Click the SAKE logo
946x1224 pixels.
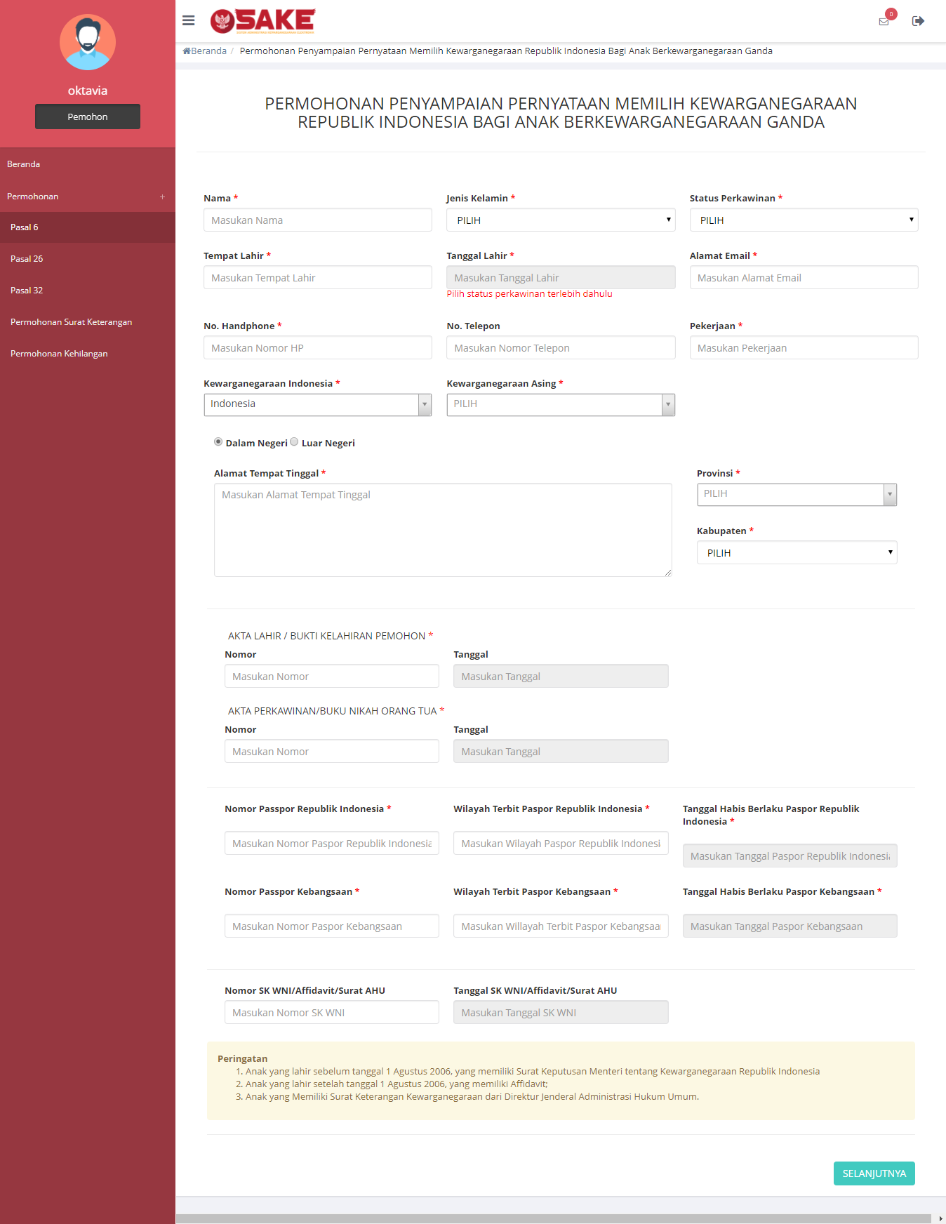pos(263,21)
